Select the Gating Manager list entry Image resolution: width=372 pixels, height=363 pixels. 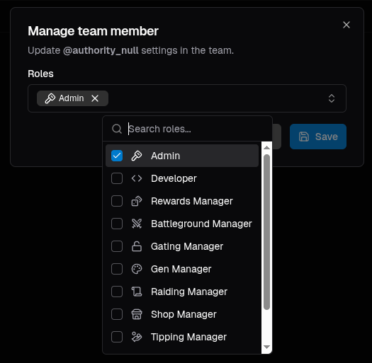[182, 246]
